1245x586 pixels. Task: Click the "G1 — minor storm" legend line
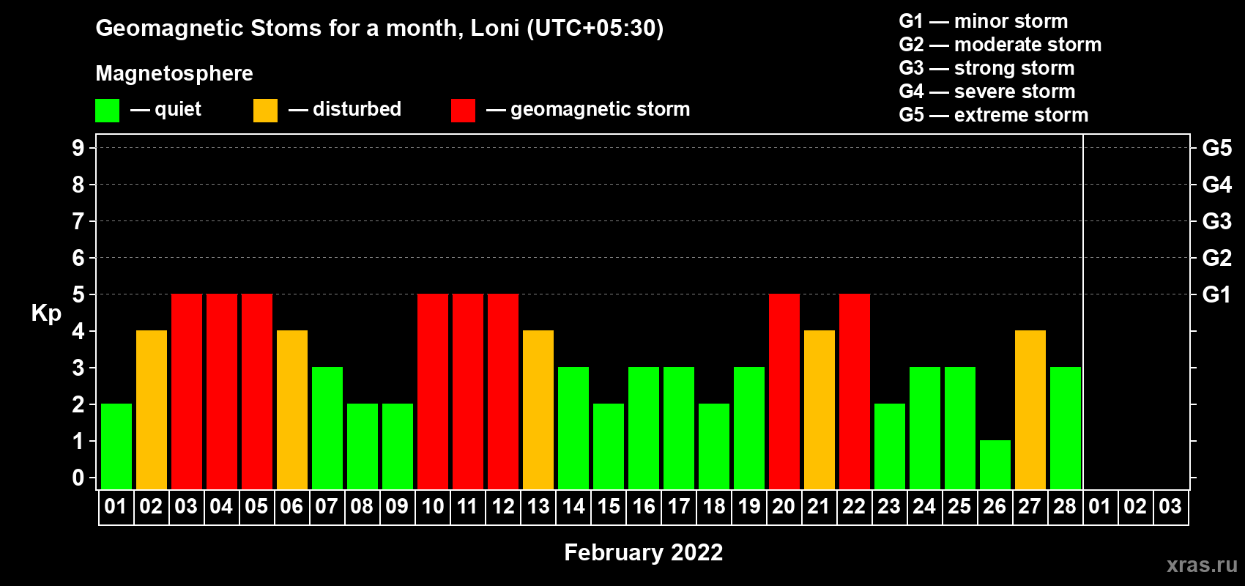pos(983,21)
